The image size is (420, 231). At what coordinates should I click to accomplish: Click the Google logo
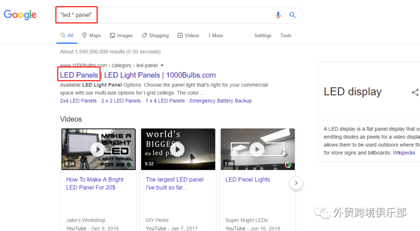[20, 15]
